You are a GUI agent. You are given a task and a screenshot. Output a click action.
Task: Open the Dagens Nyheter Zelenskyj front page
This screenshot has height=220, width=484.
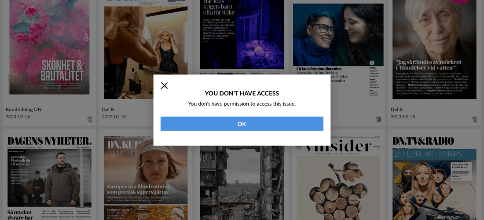49,178
